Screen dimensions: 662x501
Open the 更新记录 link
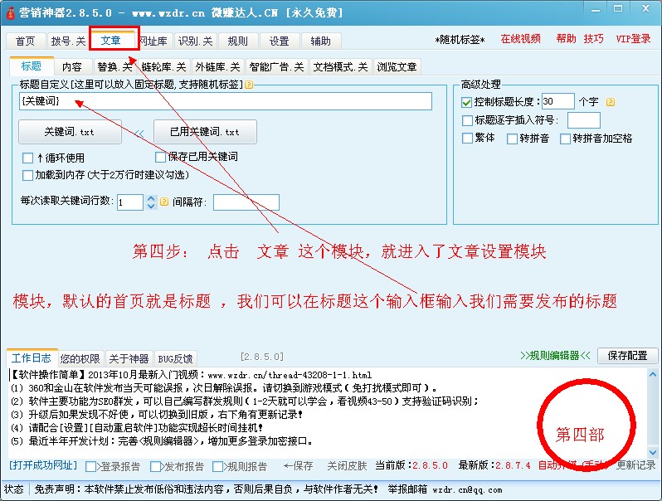635,465
